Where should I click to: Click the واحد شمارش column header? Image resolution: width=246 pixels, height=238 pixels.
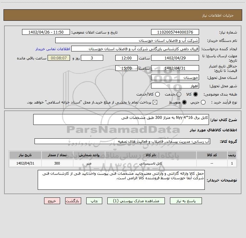[89, 155]
